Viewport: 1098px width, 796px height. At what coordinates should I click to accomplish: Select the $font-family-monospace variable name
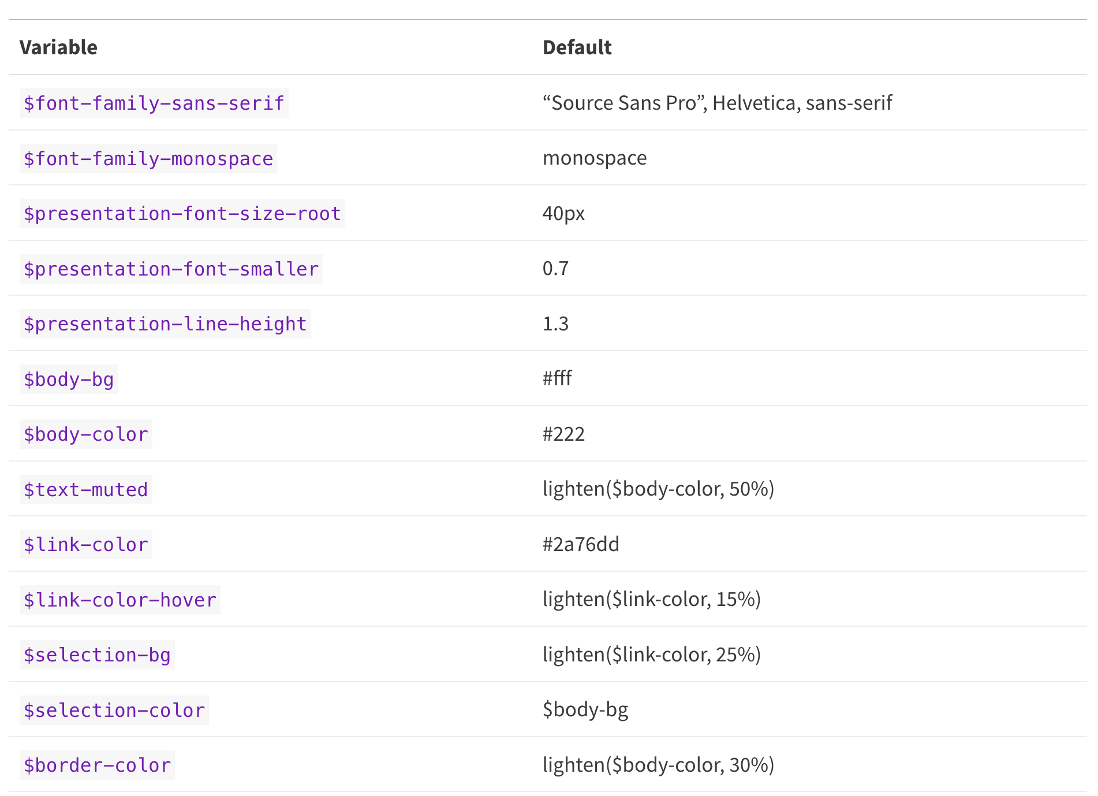[148, 159]
